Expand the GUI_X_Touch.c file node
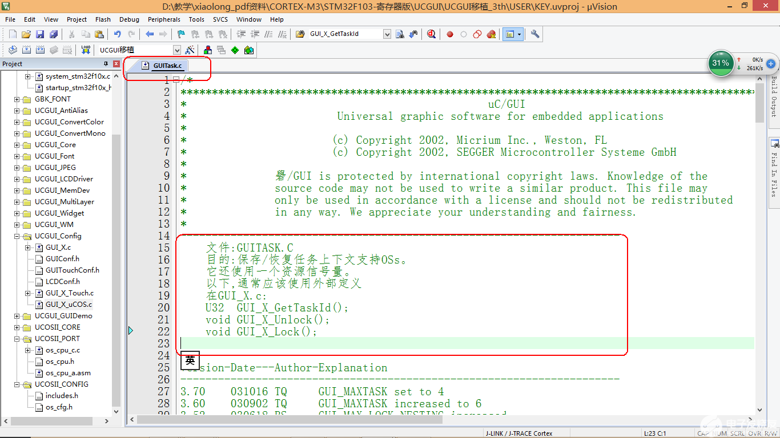780x438 pixels. [28, 293]
